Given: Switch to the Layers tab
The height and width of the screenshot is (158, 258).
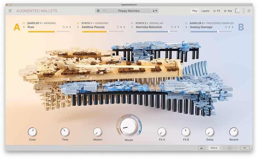Looking at the screenshot, I should (205, 11).
